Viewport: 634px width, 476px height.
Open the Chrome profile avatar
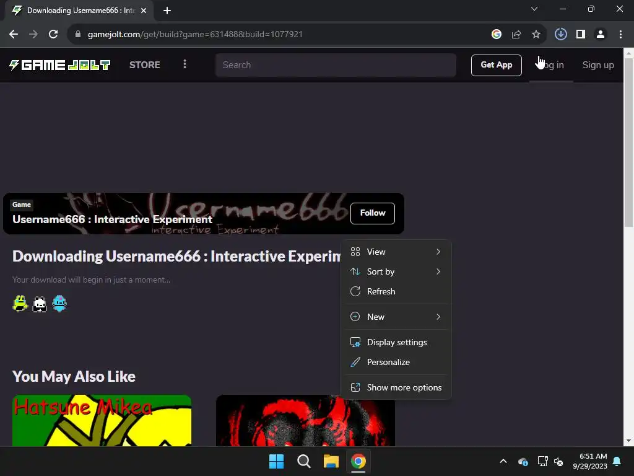pos(601,35)
